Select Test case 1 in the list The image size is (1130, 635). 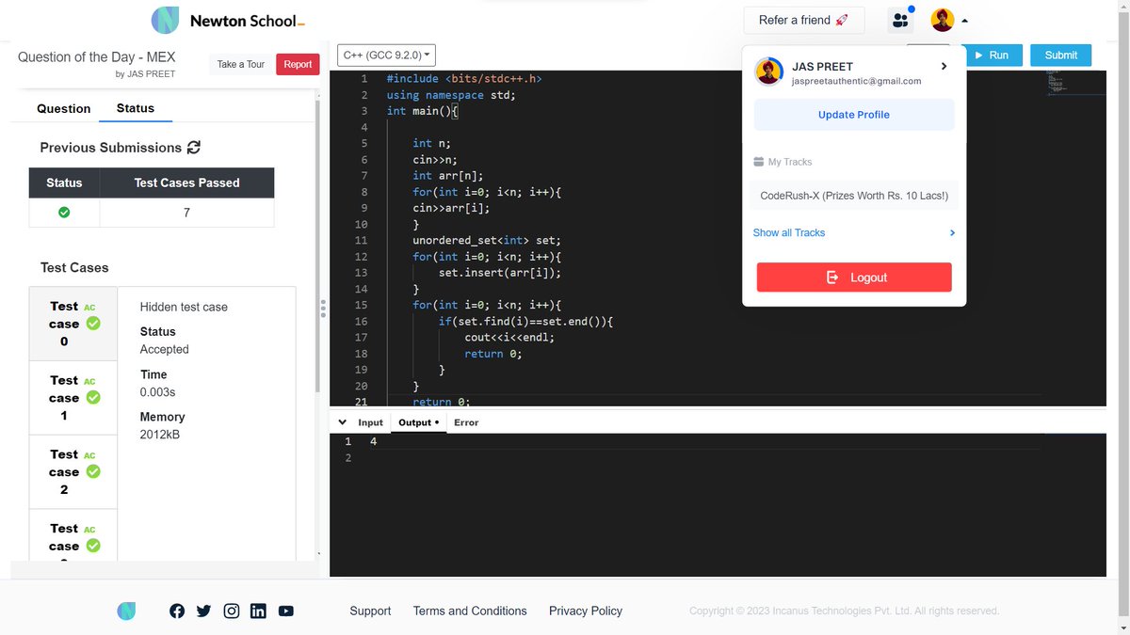pos(75,398)
